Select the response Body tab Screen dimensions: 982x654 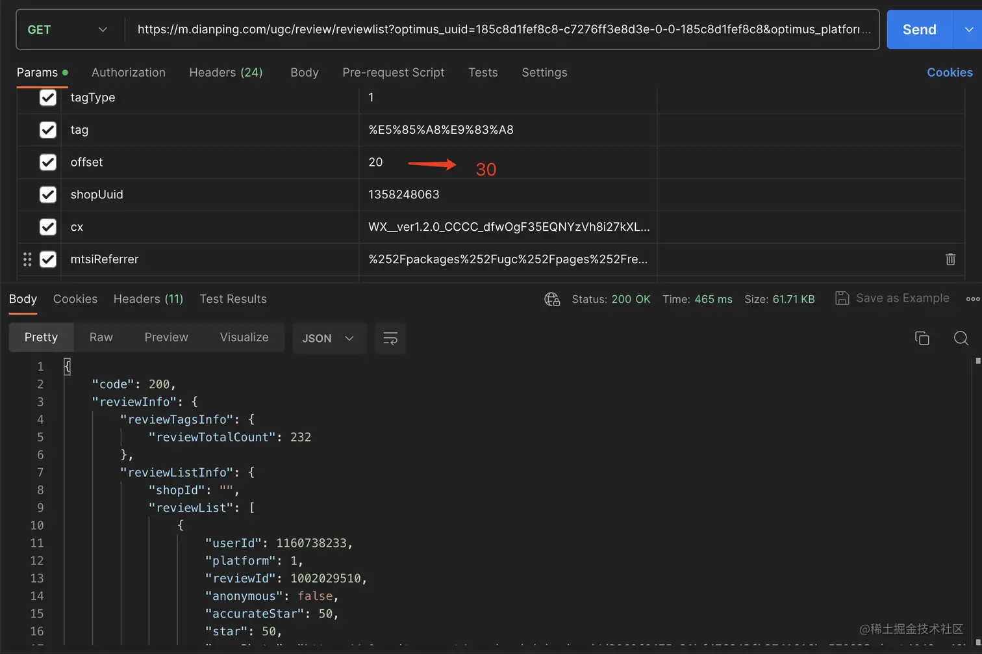click(x=23, y=299)
